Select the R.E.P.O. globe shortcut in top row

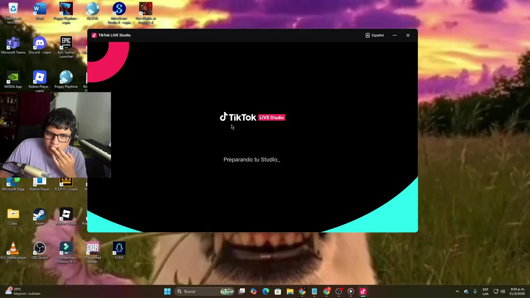92,11
